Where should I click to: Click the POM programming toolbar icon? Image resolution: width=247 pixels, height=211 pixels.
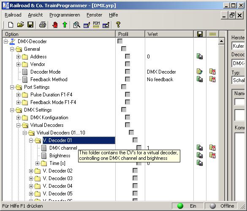(x=96, y=25)
